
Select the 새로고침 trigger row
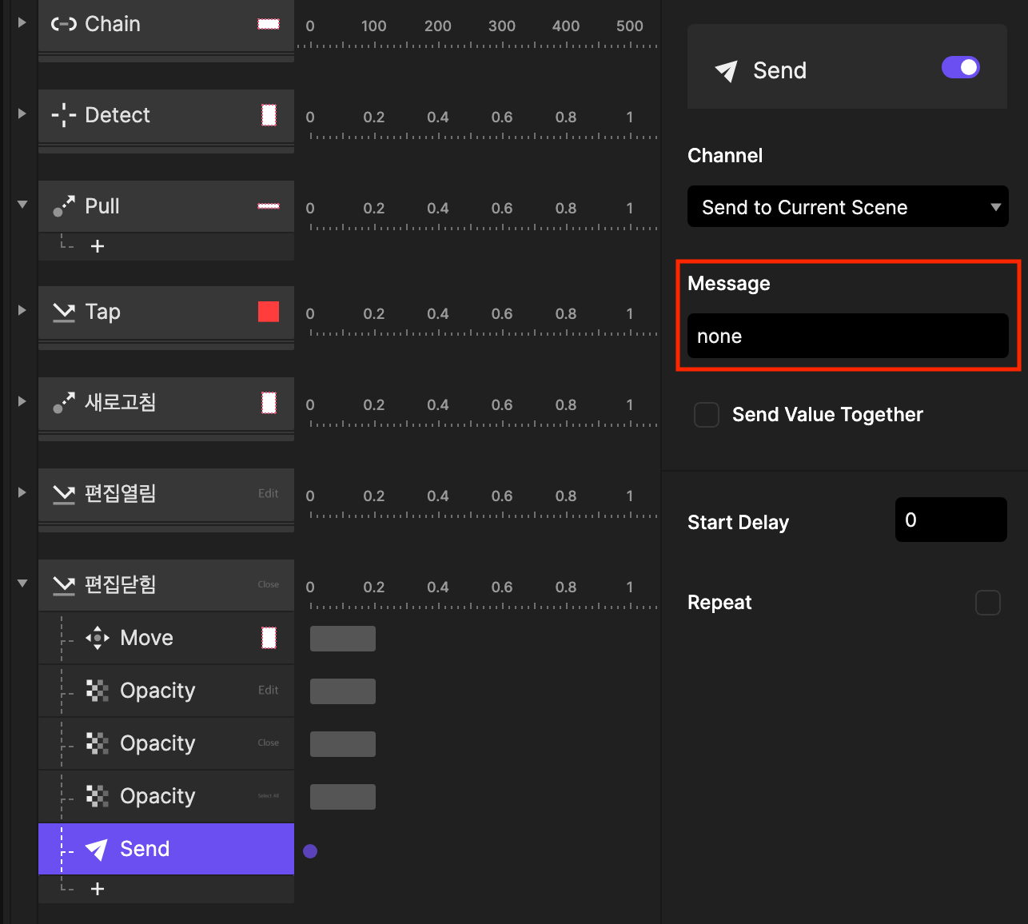coord(166,404)
